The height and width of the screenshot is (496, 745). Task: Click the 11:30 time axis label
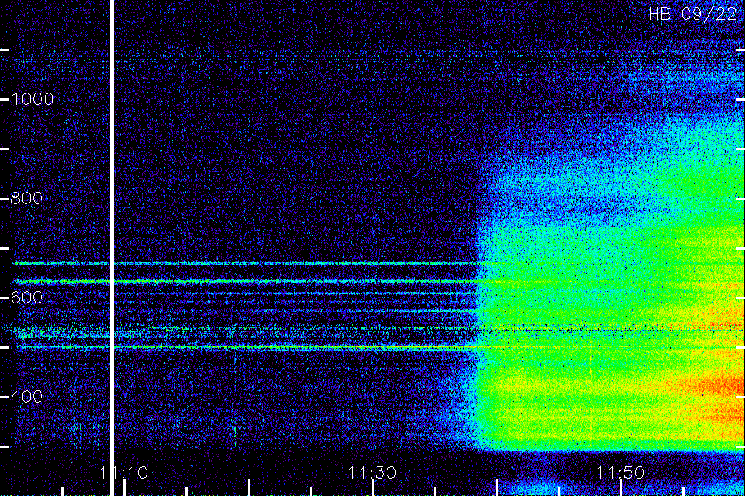coord(372,472)
